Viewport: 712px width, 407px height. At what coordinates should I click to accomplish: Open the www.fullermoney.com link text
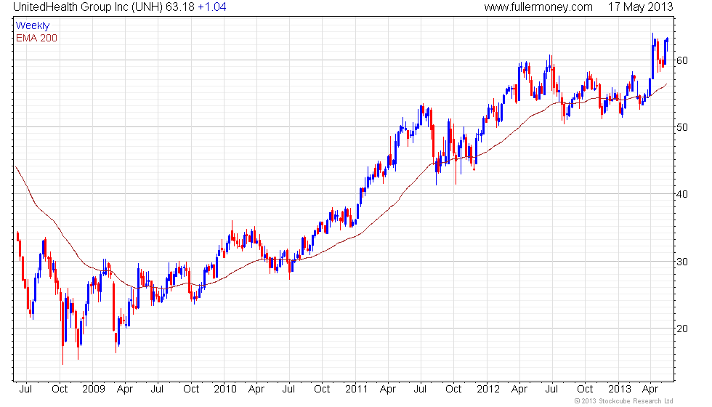(538, 7)
